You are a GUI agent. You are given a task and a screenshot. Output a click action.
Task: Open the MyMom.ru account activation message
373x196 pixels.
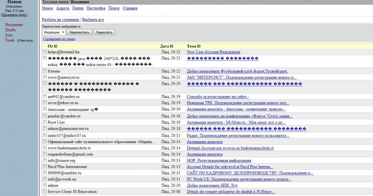[x=236, y=122]
